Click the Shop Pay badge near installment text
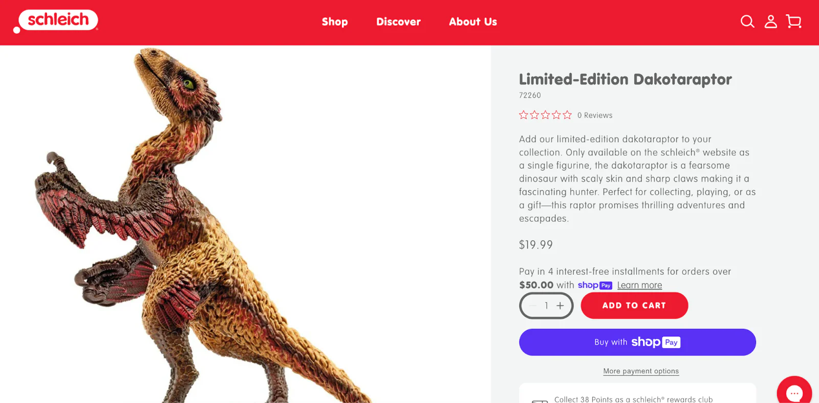The image size is (819, 403). click(x=595, y=285)
